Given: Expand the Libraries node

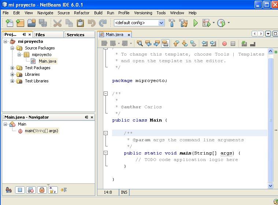Looking at the screenshot, I should (x=12, y=74).
